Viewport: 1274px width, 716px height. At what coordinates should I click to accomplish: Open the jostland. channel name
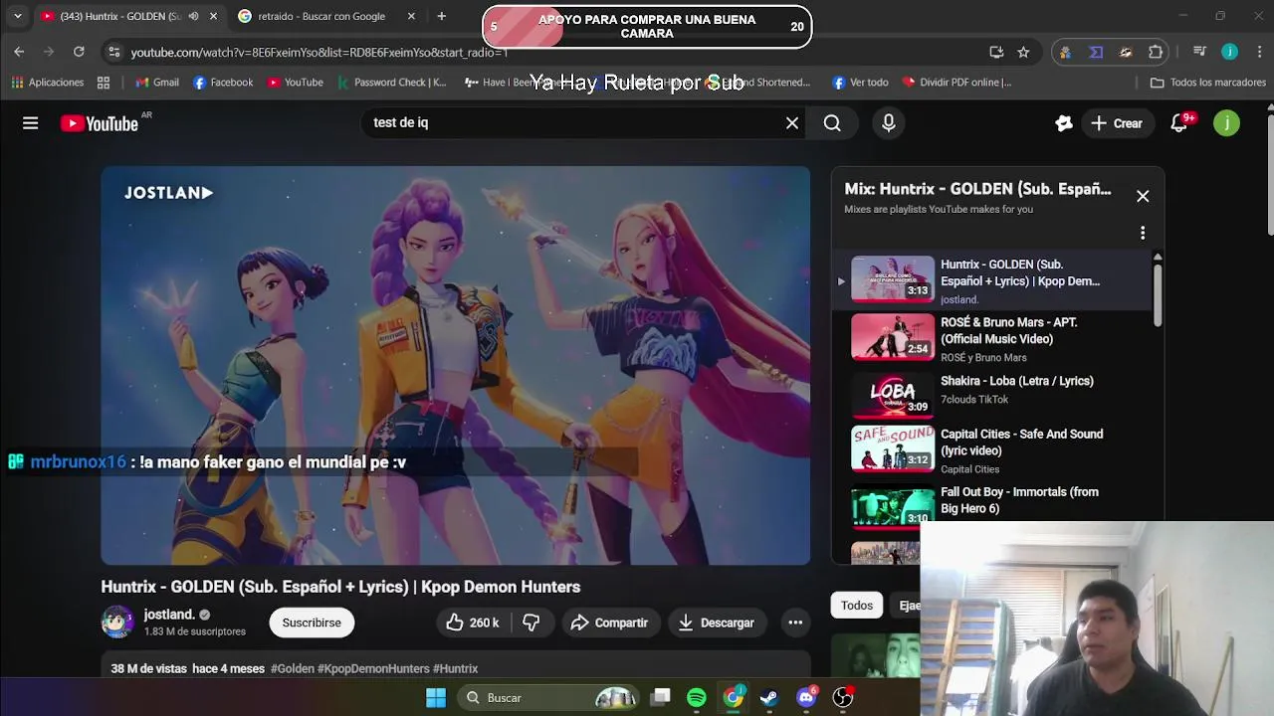[168, 615]
